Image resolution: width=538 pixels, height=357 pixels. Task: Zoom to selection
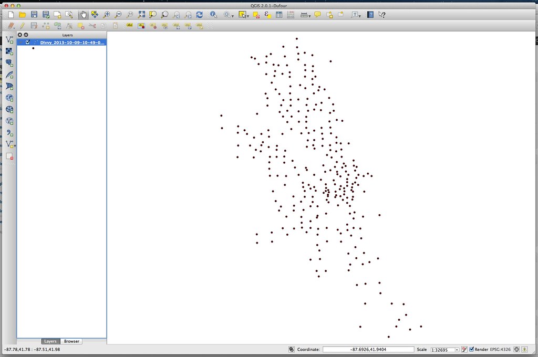153,14
